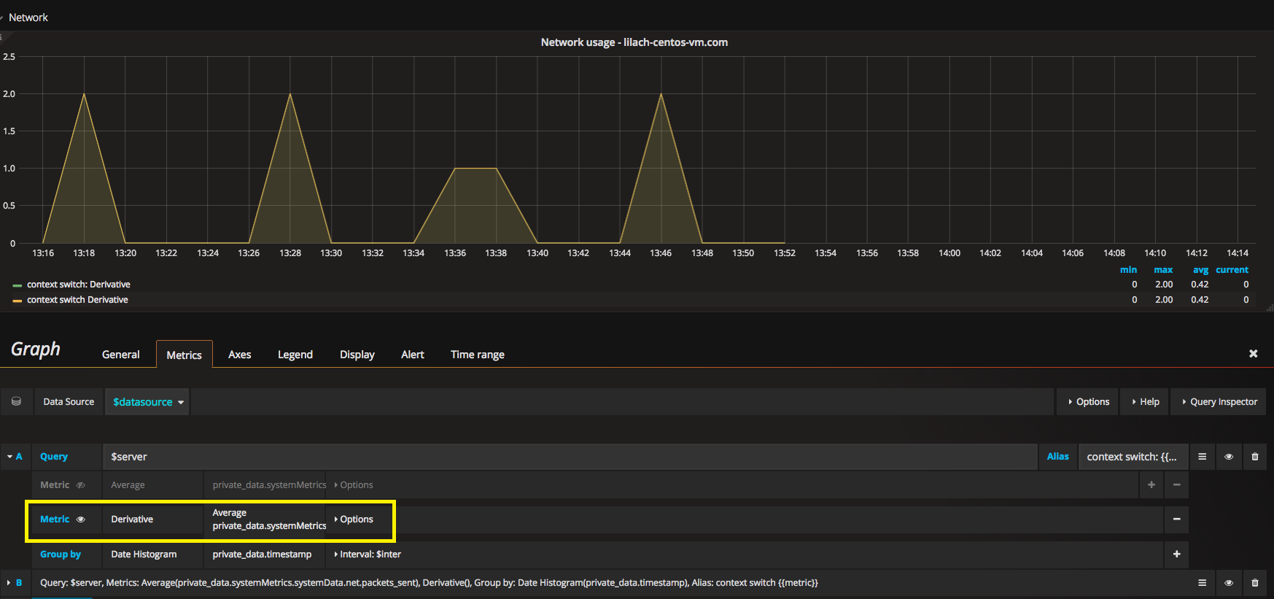The height and width of the screenshot is (599, 1274).
Task: Open query A hamburger menu
Action: [1202, 457]
